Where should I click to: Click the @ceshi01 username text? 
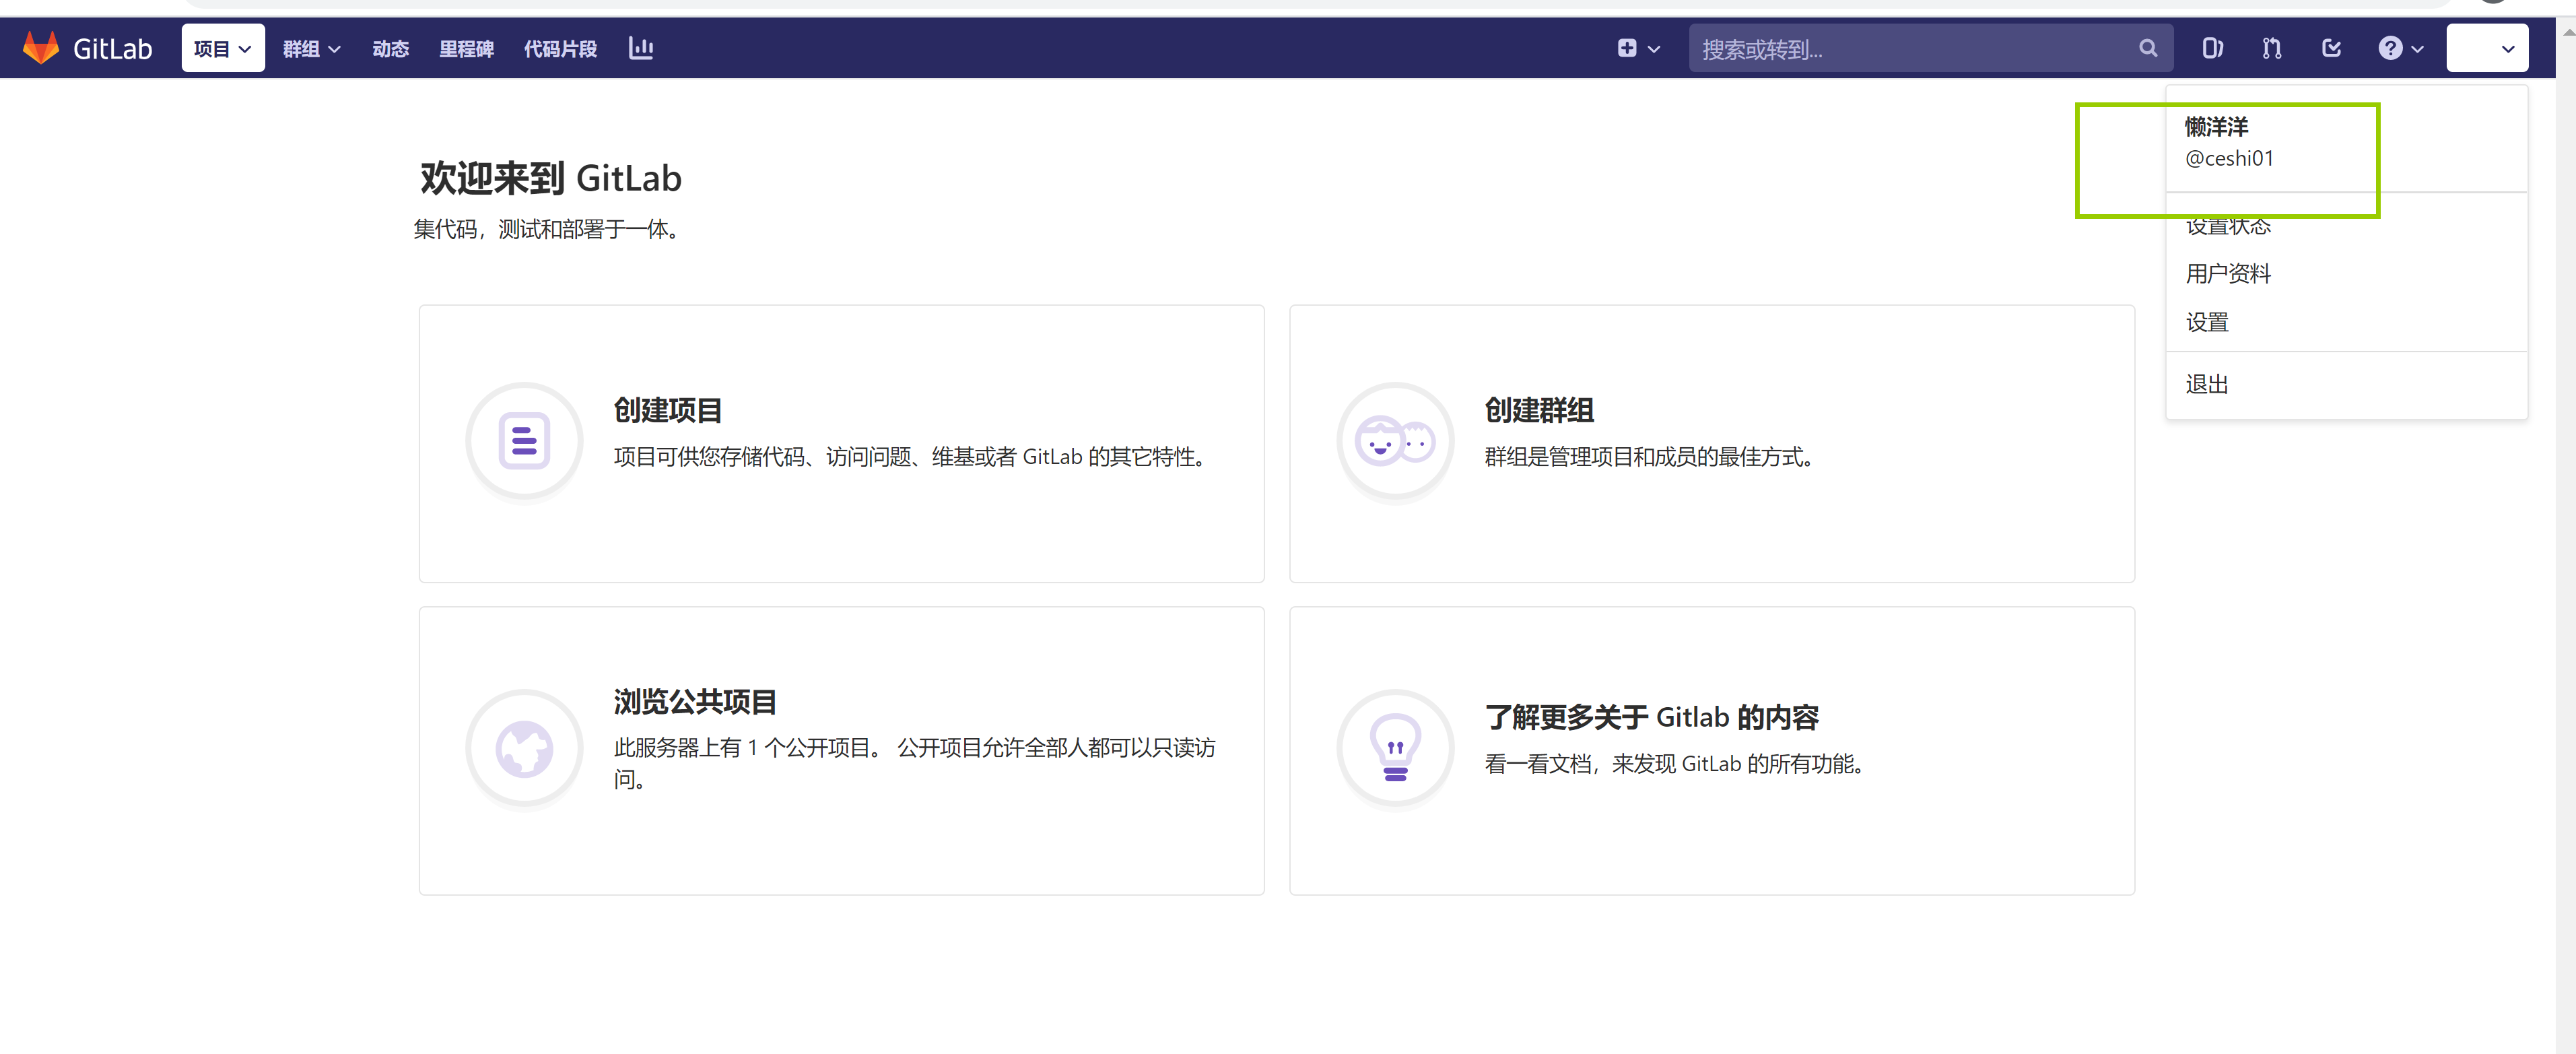[x=2229, y=158]
